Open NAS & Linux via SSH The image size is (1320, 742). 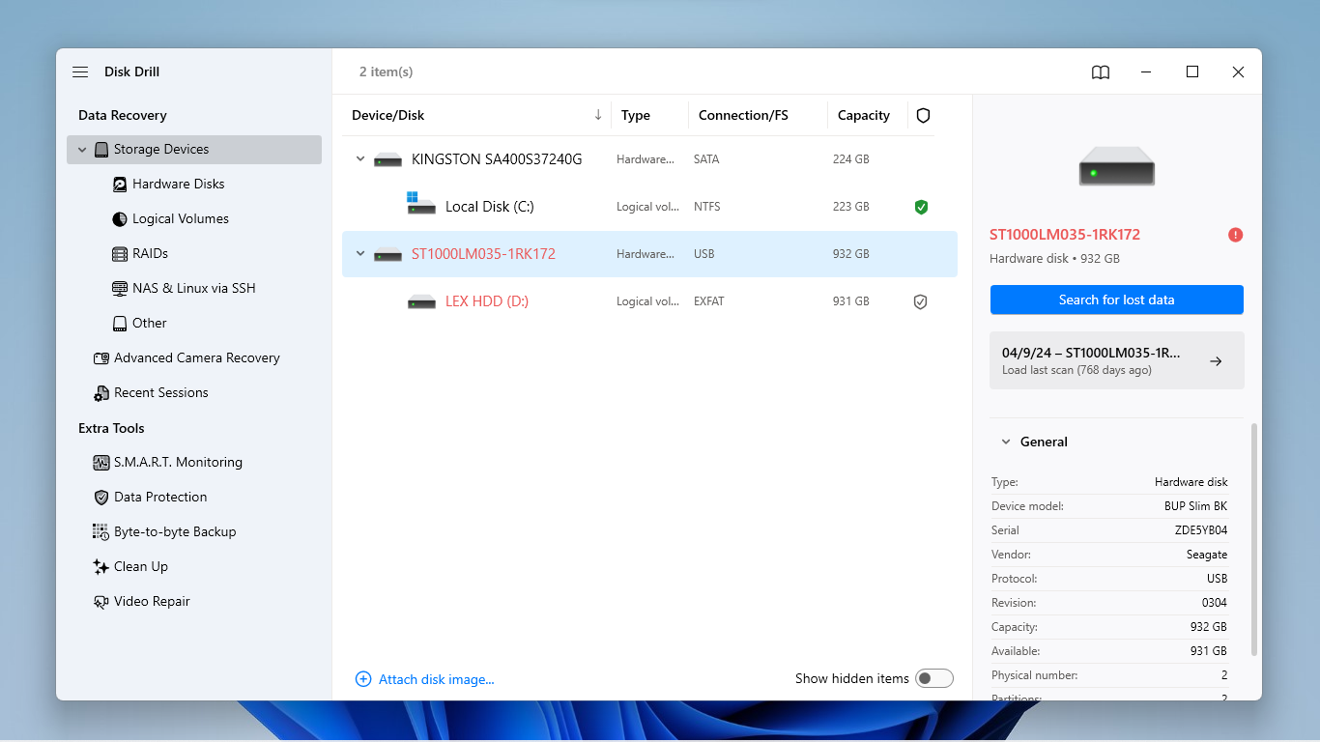tap(194, 289)
